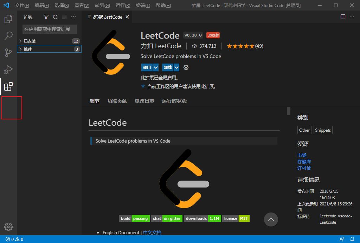Switch to the 更改日志 tab
The width and height of the screenshot is (360, 243).
pos(144,101)
